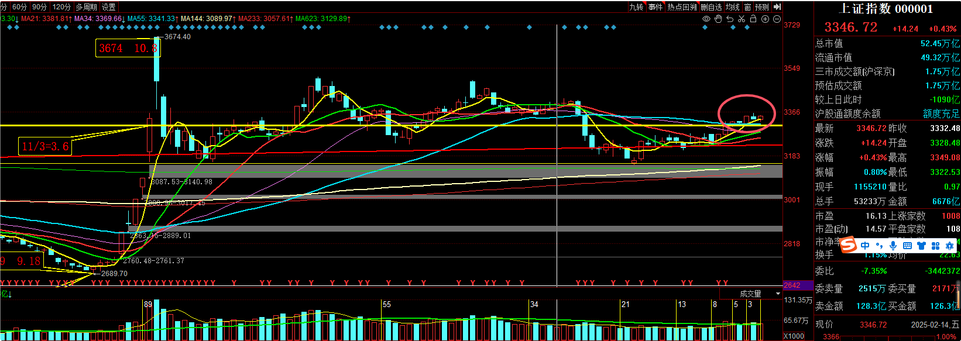This screenshot has width=961, height=341.
Task: Open the Sogou skin shirt icon
Action: pos(921,246)
